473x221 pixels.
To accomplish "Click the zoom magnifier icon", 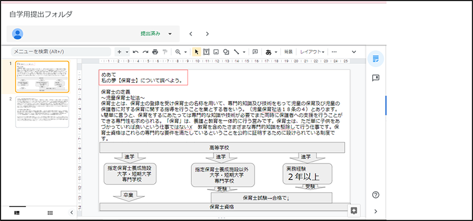I will click(x=178, y=52).
